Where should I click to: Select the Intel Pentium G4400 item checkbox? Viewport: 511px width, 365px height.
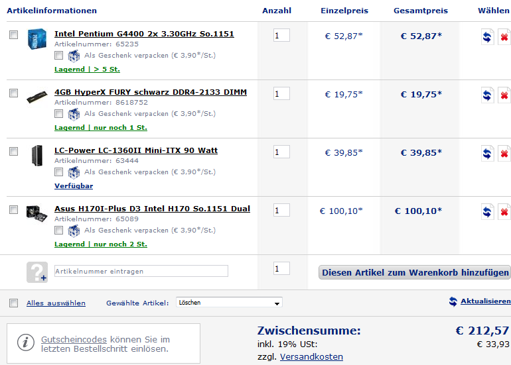(13, 35)
